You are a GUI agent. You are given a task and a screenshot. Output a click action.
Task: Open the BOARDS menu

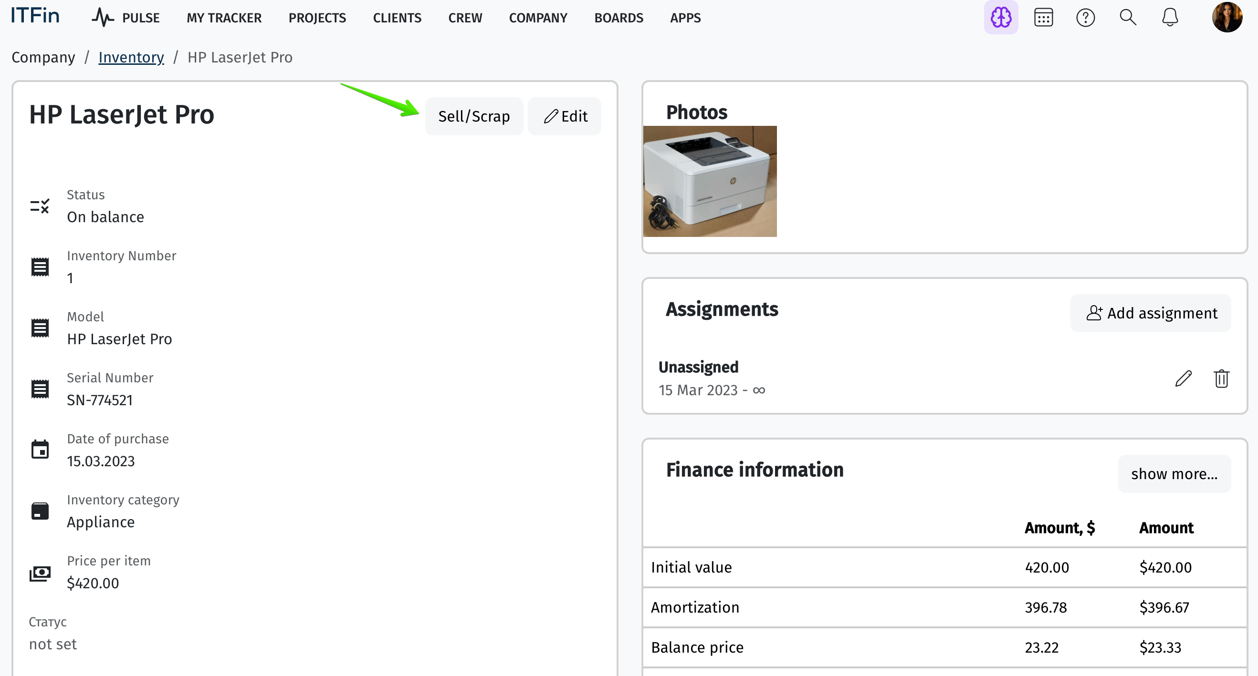[x=619, y=18]
